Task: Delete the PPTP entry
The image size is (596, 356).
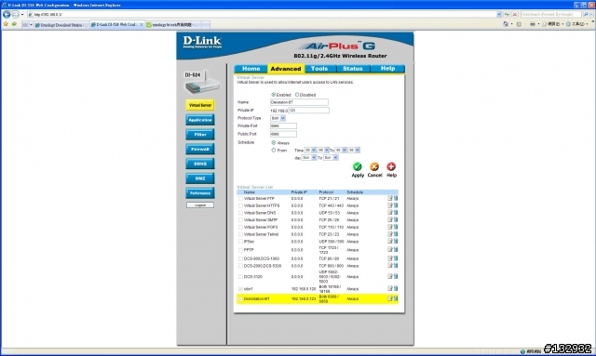Action: [x=395, y=250]
